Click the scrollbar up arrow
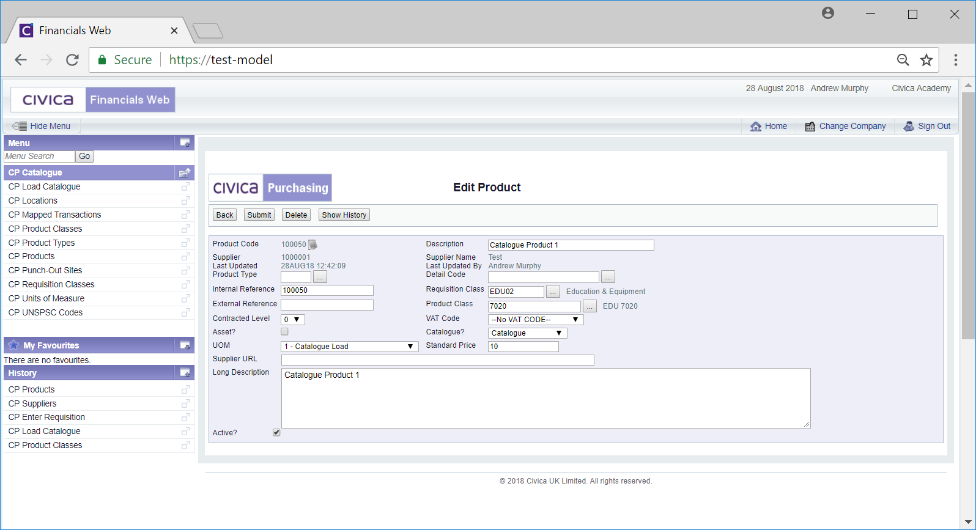The image size is (976, 530). pos(968,85)
